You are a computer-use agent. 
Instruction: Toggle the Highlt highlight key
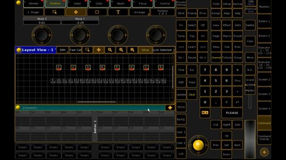pyautogui.click(x=227, y=125)
